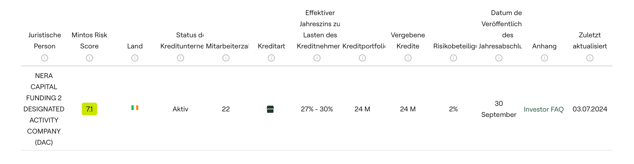The height and width of the screenshot is (164, 634).
Task: Click info icon under Mintos Risk Score
Action: (89, 58)
